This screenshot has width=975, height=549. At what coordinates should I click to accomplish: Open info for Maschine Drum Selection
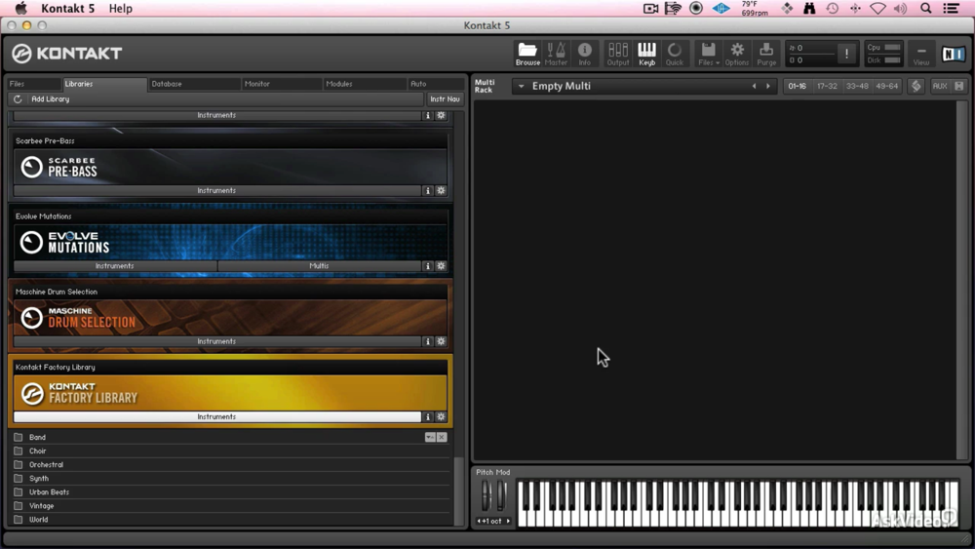[427, 341]
